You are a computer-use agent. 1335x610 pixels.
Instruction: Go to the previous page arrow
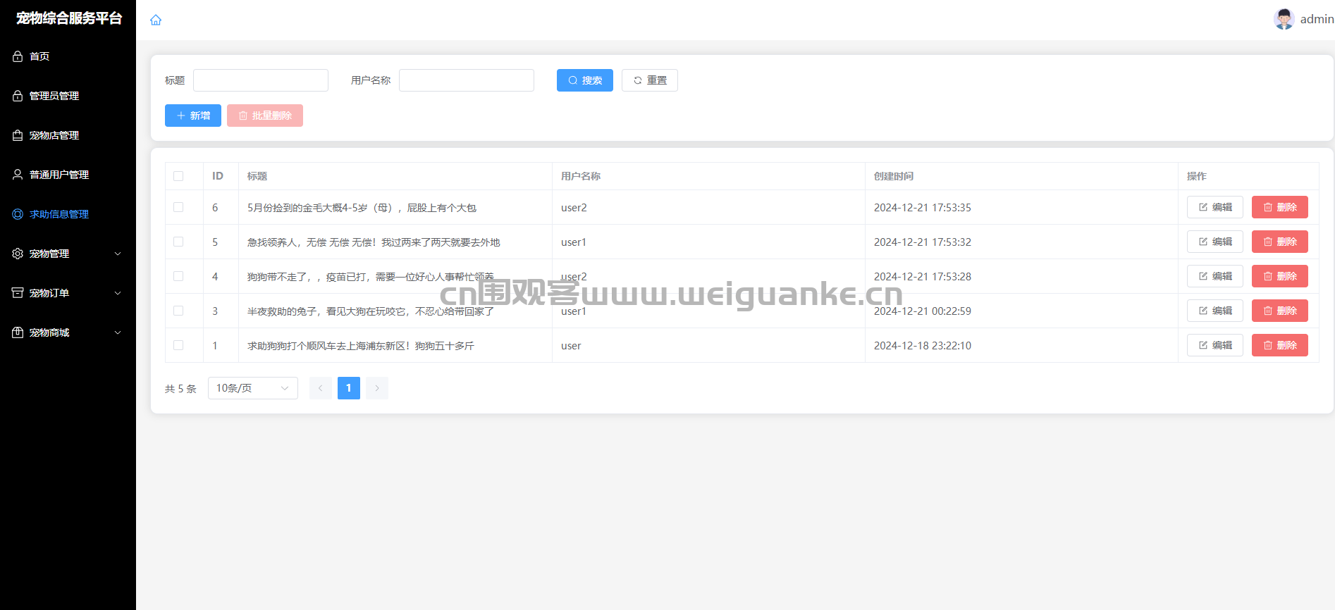coord(321,388)
